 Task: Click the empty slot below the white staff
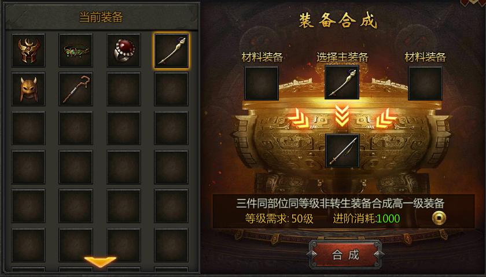point(171,89)
